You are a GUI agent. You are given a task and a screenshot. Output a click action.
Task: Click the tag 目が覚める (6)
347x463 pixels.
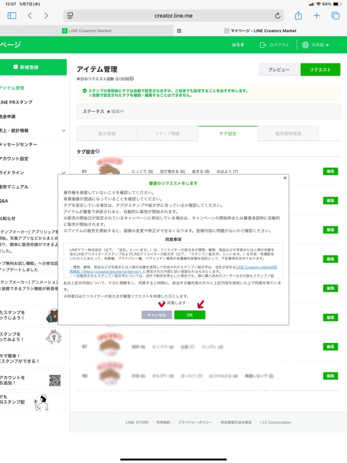tap(173, 171)
